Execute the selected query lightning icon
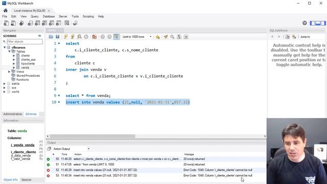Viewport: 327px width, 184px height. (x=66, y=37)
